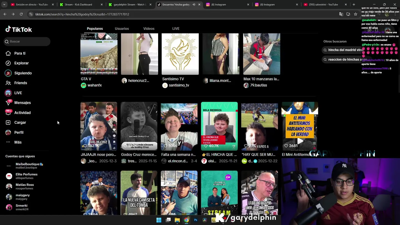Play the HAY QUE SER MU video thumbnail
The height and width of the screenshot is (225, 400).
coord(259,126)
